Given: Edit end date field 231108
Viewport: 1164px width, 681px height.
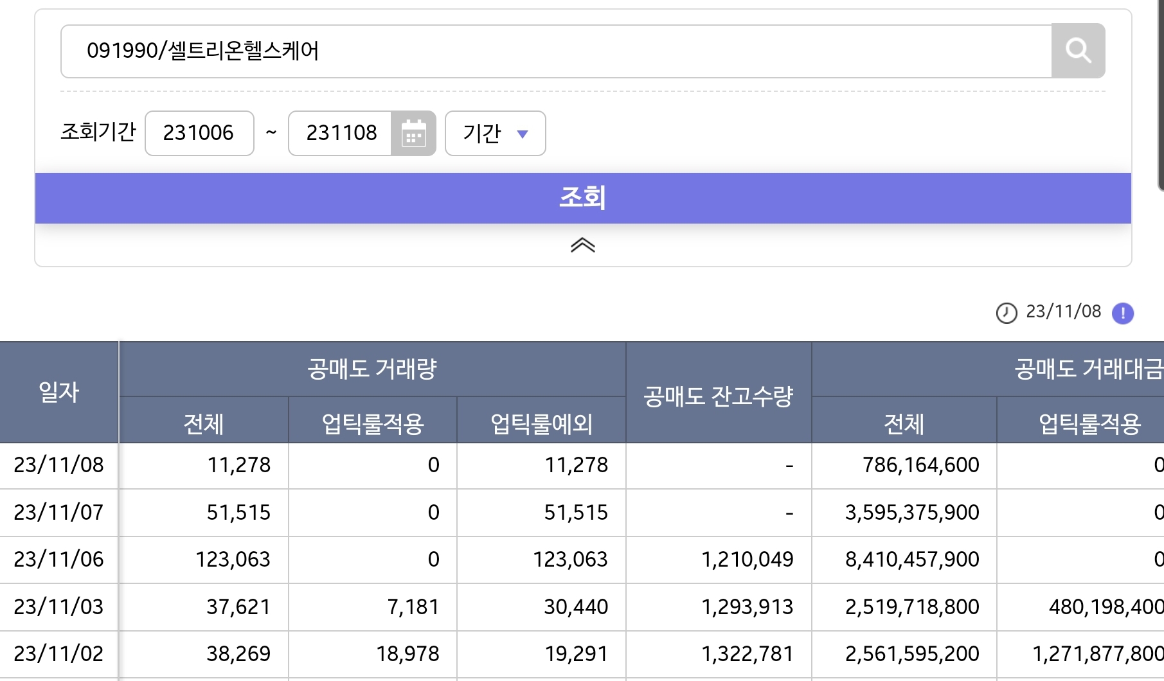Looking at the screenshot, I should click(340, 134).
